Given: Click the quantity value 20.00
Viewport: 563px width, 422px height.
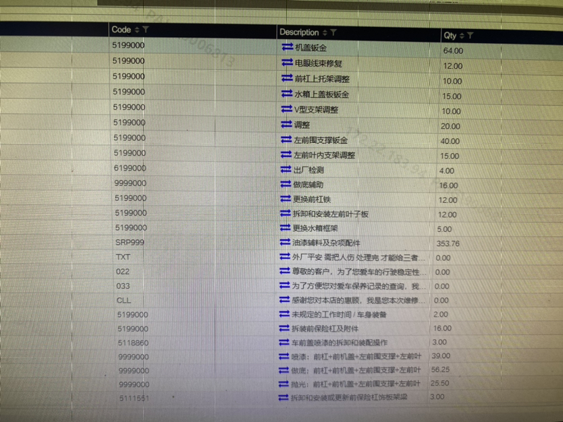Looking at the screenshot, I should 450,126.
